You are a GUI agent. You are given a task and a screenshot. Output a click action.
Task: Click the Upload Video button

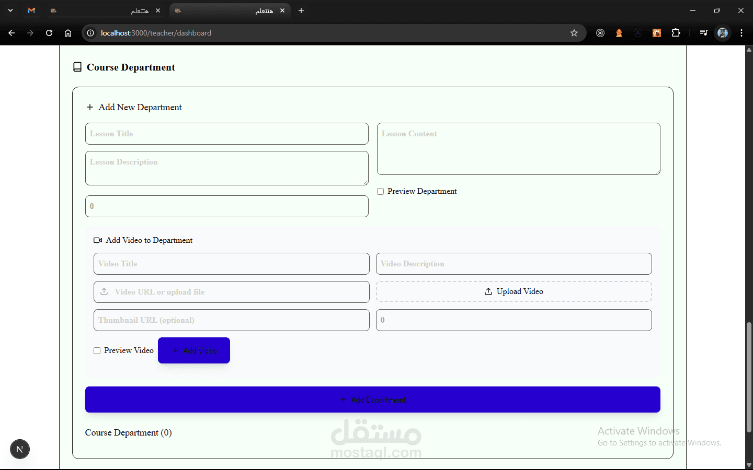point(514,291)
